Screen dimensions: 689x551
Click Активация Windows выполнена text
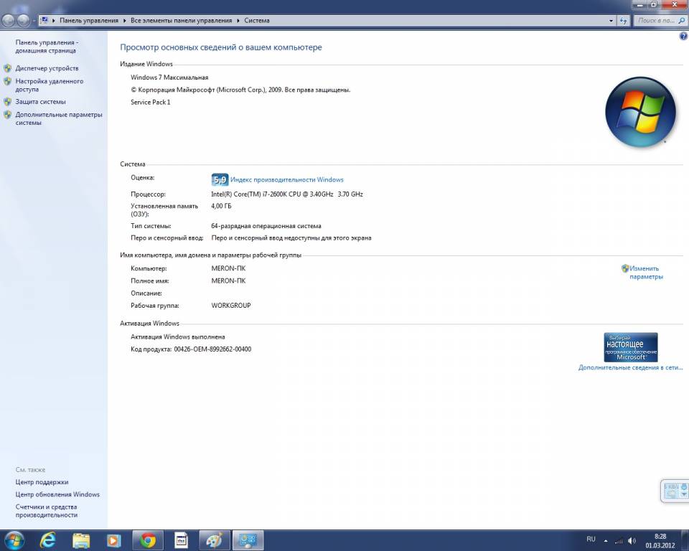(x=177, y=337)
